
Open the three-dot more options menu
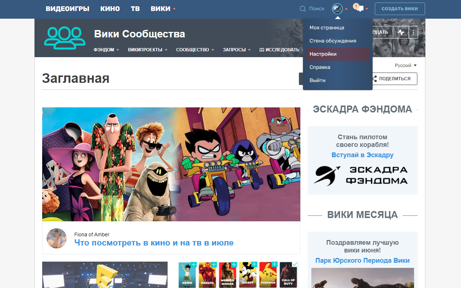coord(413,32)
